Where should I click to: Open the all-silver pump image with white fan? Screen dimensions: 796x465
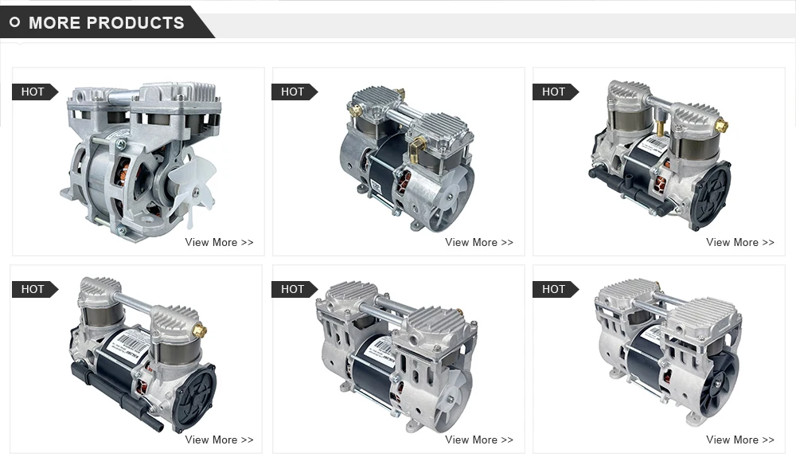coord(397,358)
